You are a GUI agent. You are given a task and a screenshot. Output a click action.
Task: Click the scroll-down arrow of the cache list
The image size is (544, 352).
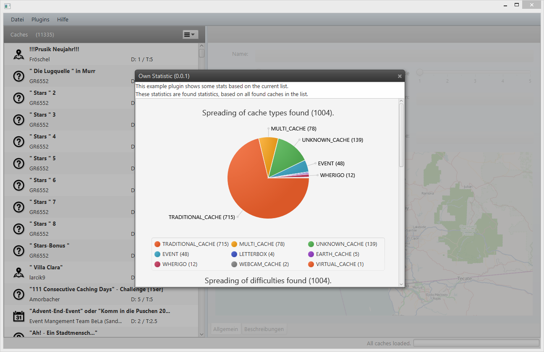pos(201,334)
